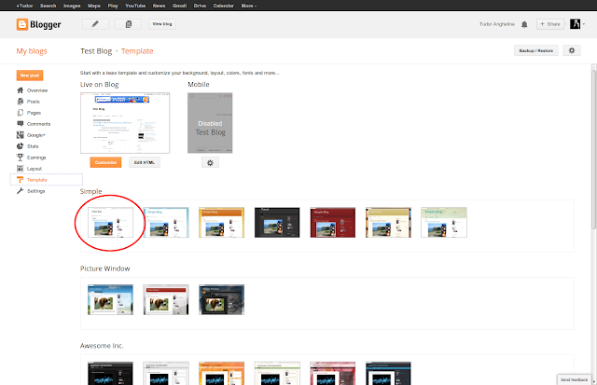Expand the More menu in Google bar

click(x=249, y=6)
